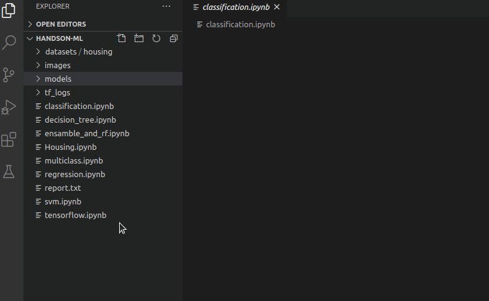
Task: Expand the Open Editors section
Action: [103, 24]
